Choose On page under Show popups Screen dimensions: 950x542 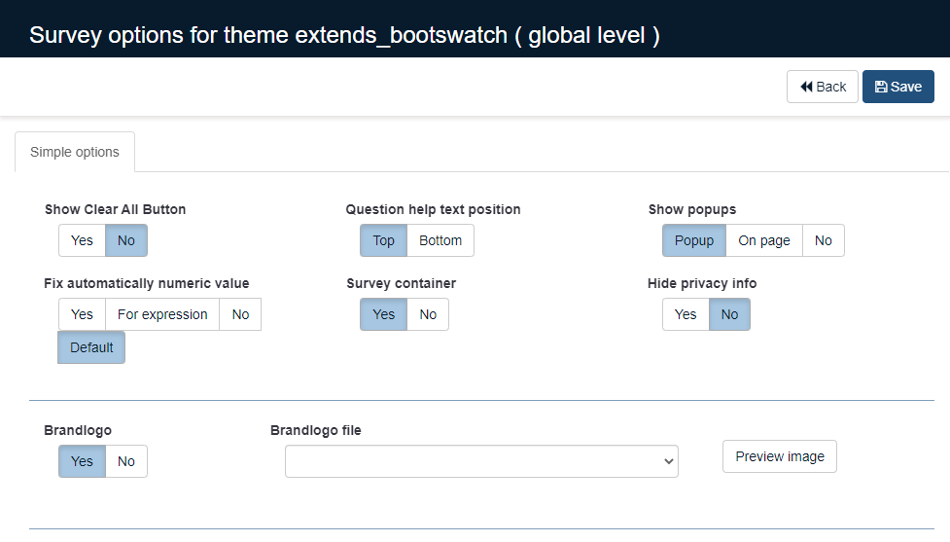point(763,240)
